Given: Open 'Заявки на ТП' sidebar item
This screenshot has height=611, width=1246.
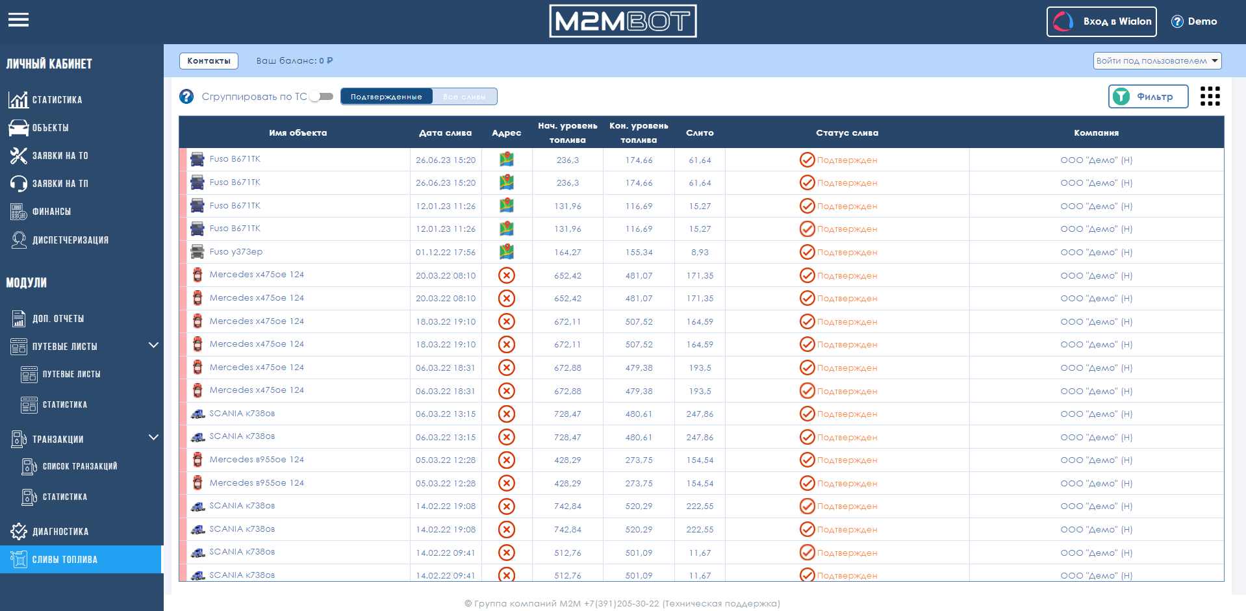Looking at the screenshot, I should pos(60,184).
